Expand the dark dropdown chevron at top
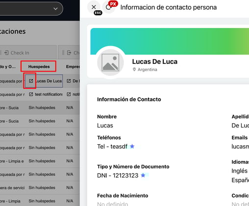The width and height of the screenshot is (249, 206). coord(55,9)
